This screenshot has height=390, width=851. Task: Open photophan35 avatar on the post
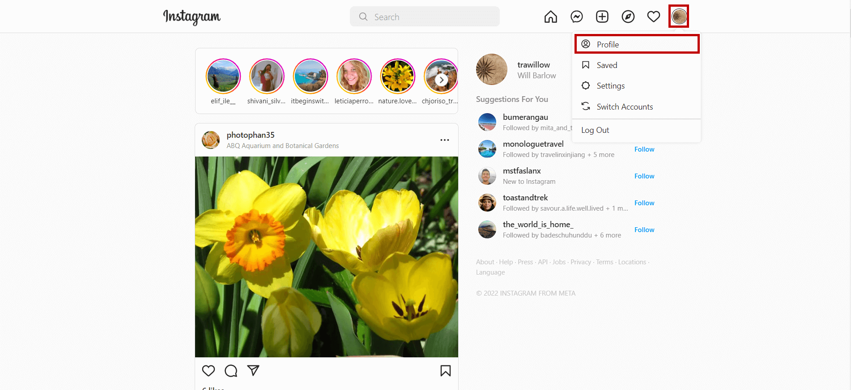point(211,140)
